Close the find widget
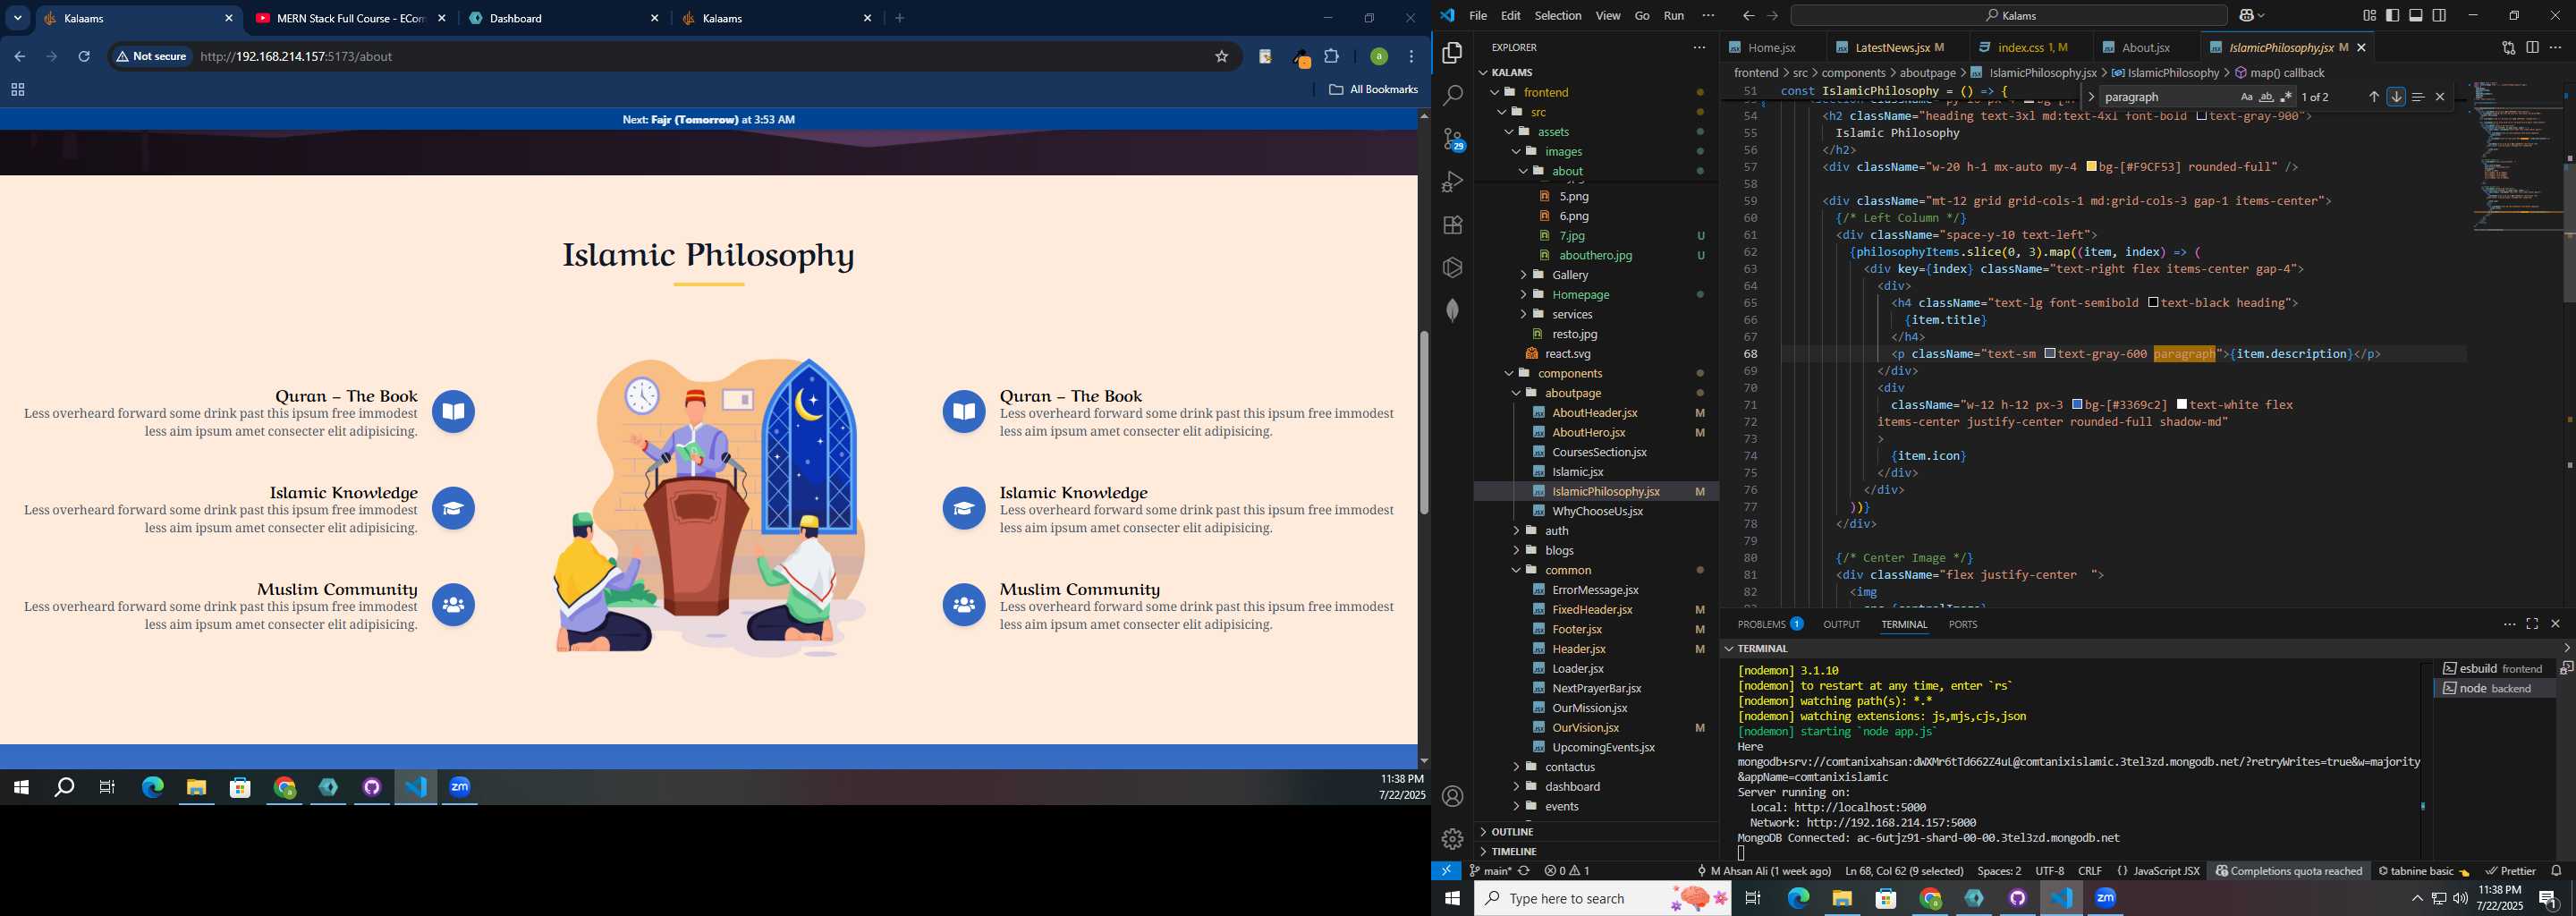2576x916 pixels. click(2440, 97)
